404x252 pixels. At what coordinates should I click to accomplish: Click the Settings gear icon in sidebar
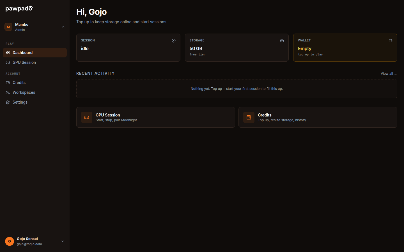[8, 102]
